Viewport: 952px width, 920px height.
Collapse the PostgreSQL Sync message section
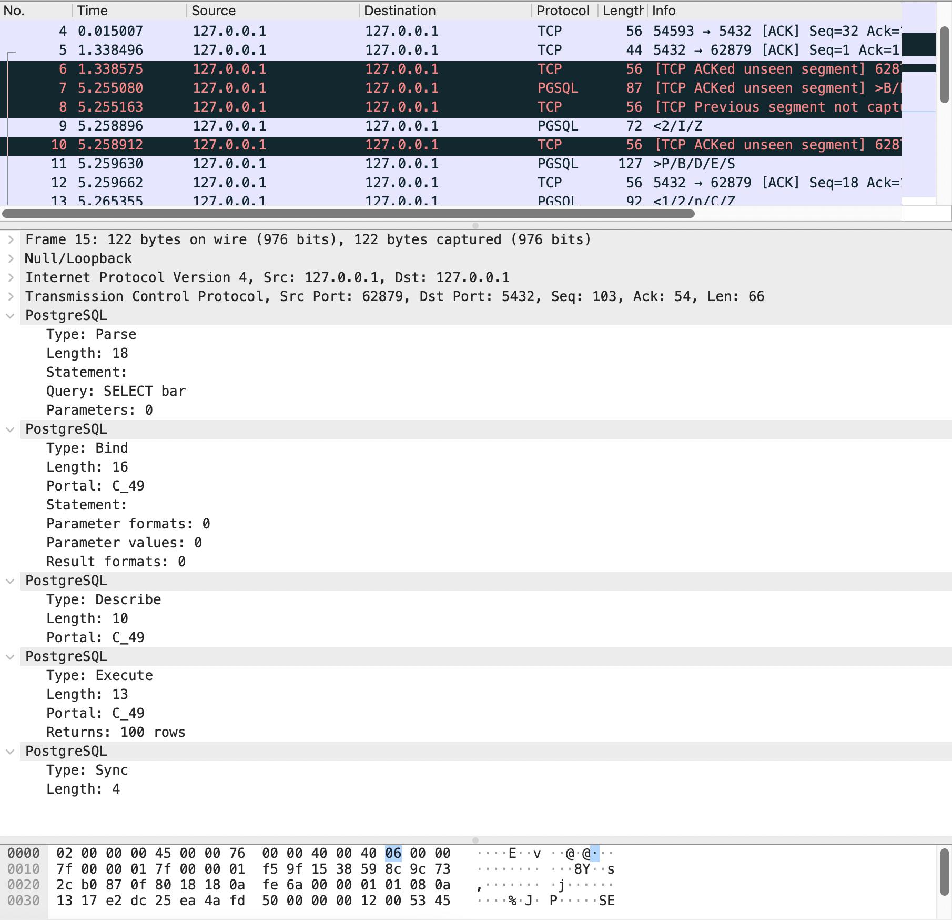10,751
